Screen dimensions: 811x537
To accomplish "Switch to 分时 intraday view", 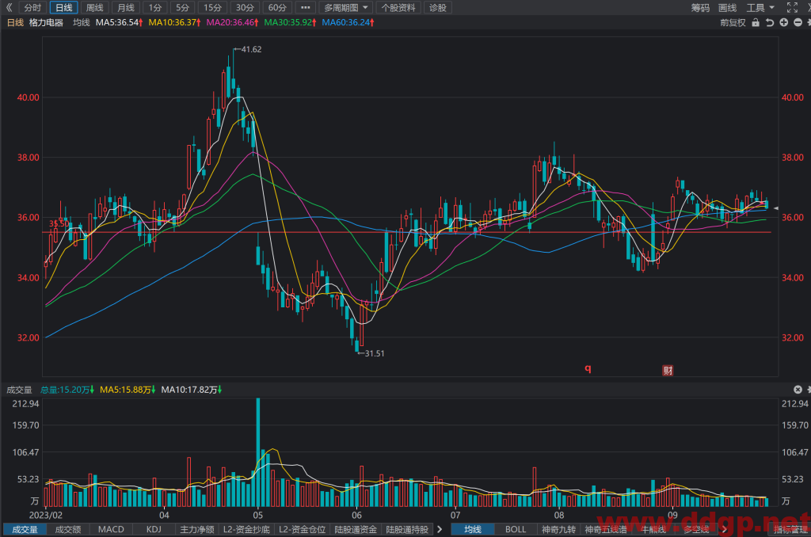I will click(x=32, y=8).
